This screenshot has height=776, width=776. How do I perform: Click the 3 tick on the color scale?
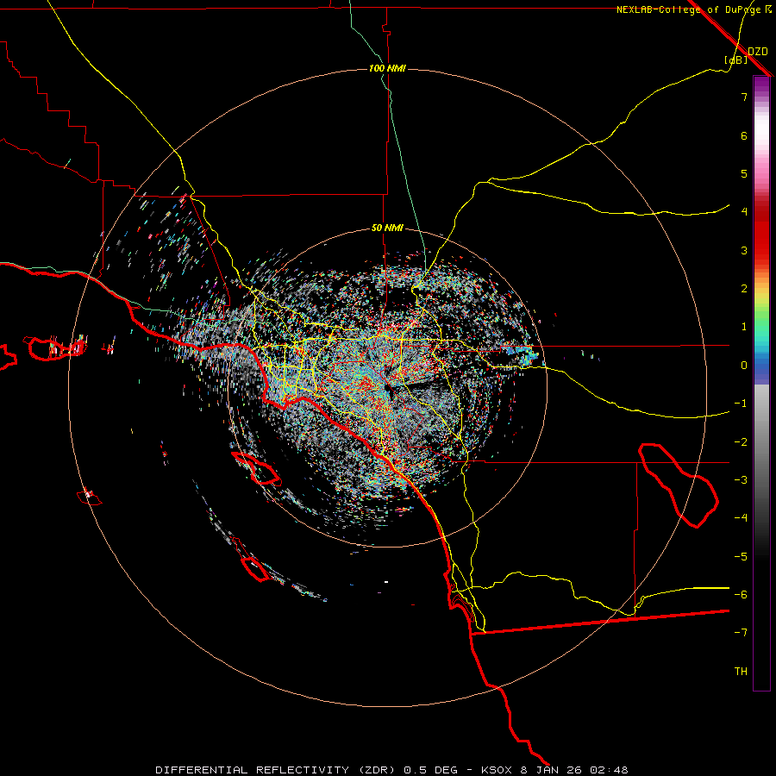coord(744,250)
